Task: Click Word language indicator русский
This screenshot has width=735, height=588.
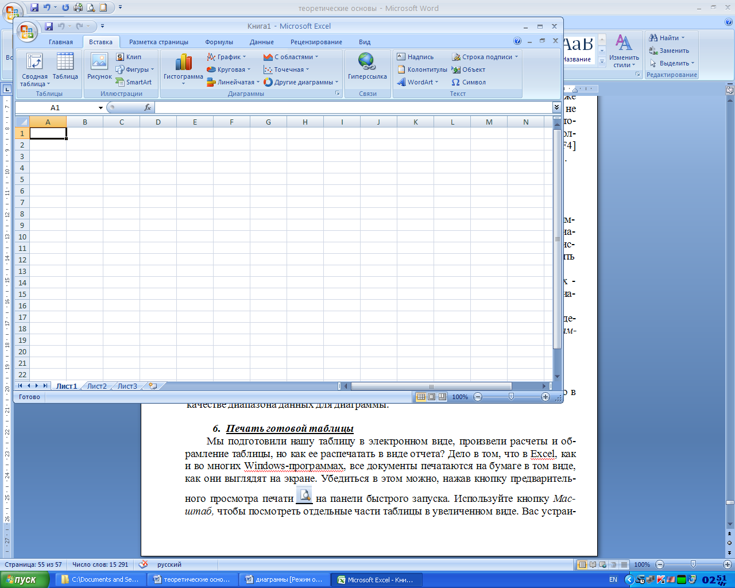Action: click(x=169, y=564)
